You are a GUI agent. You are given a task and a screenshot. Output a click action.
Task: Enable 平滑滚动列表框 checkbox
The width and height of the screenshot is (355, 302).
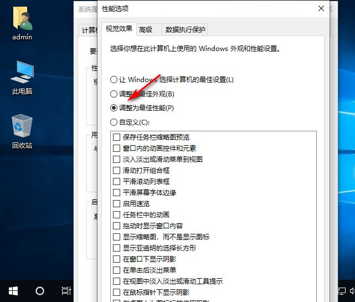(116, 181)
